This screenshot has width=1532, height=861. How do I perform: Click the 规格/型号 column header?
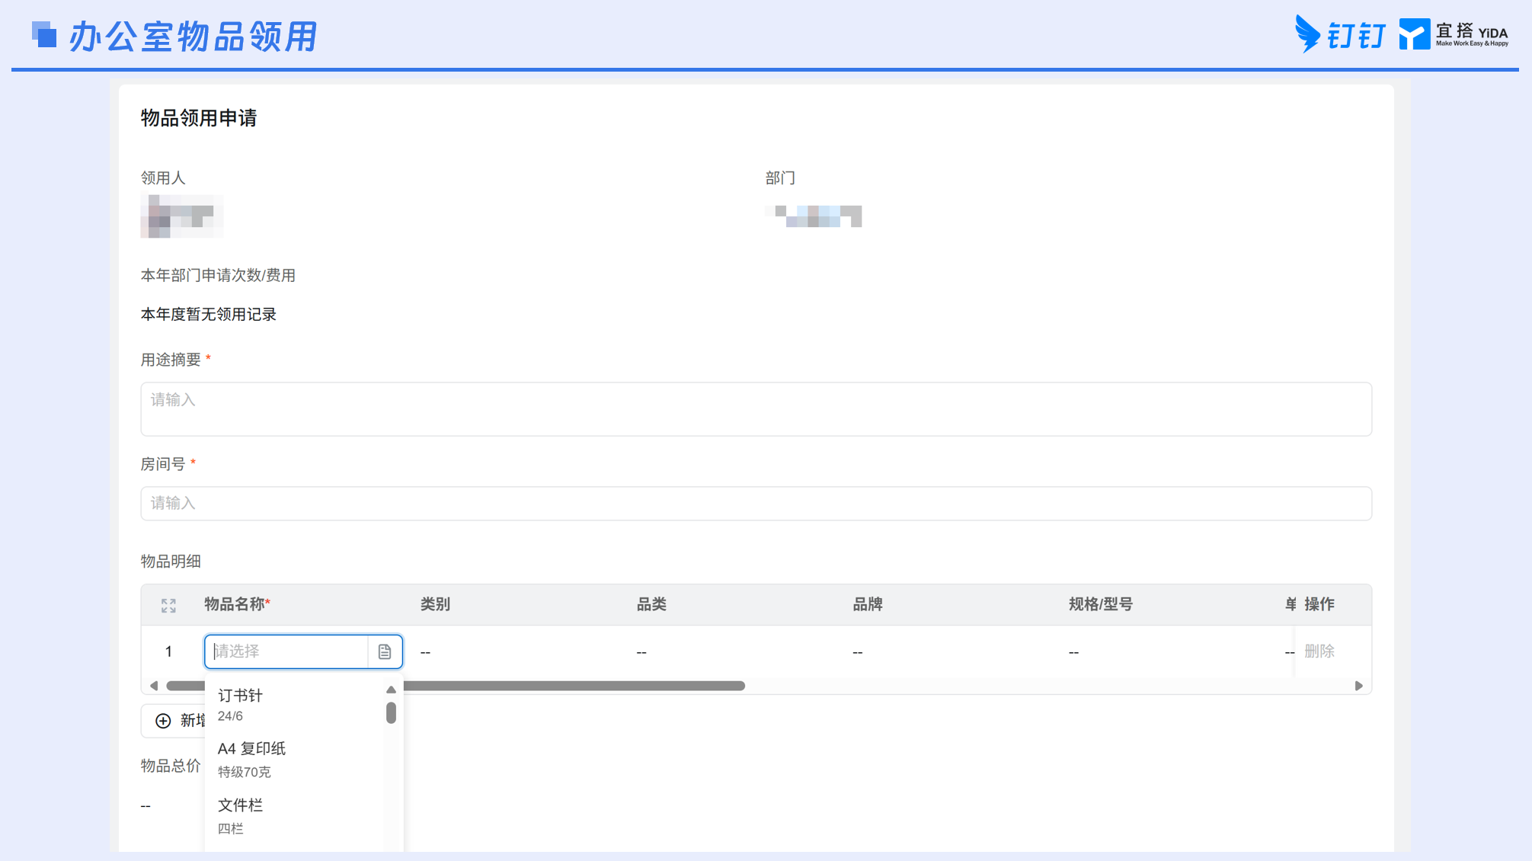1100,605
